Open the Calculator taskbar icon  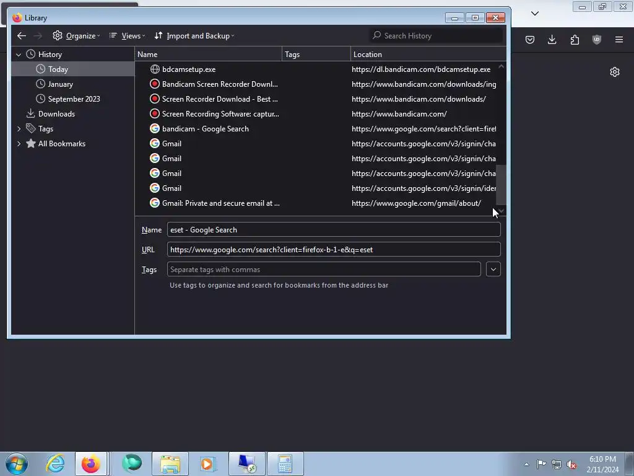pyautogui.click(x=285, y=464)
